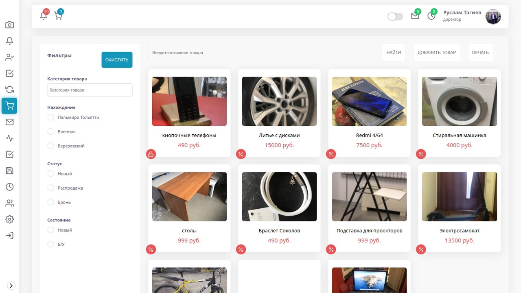The height and width of the screenshot is (293, 521).
Task: Open the Стиральная машинка product photo
Action: click(460, 101)
